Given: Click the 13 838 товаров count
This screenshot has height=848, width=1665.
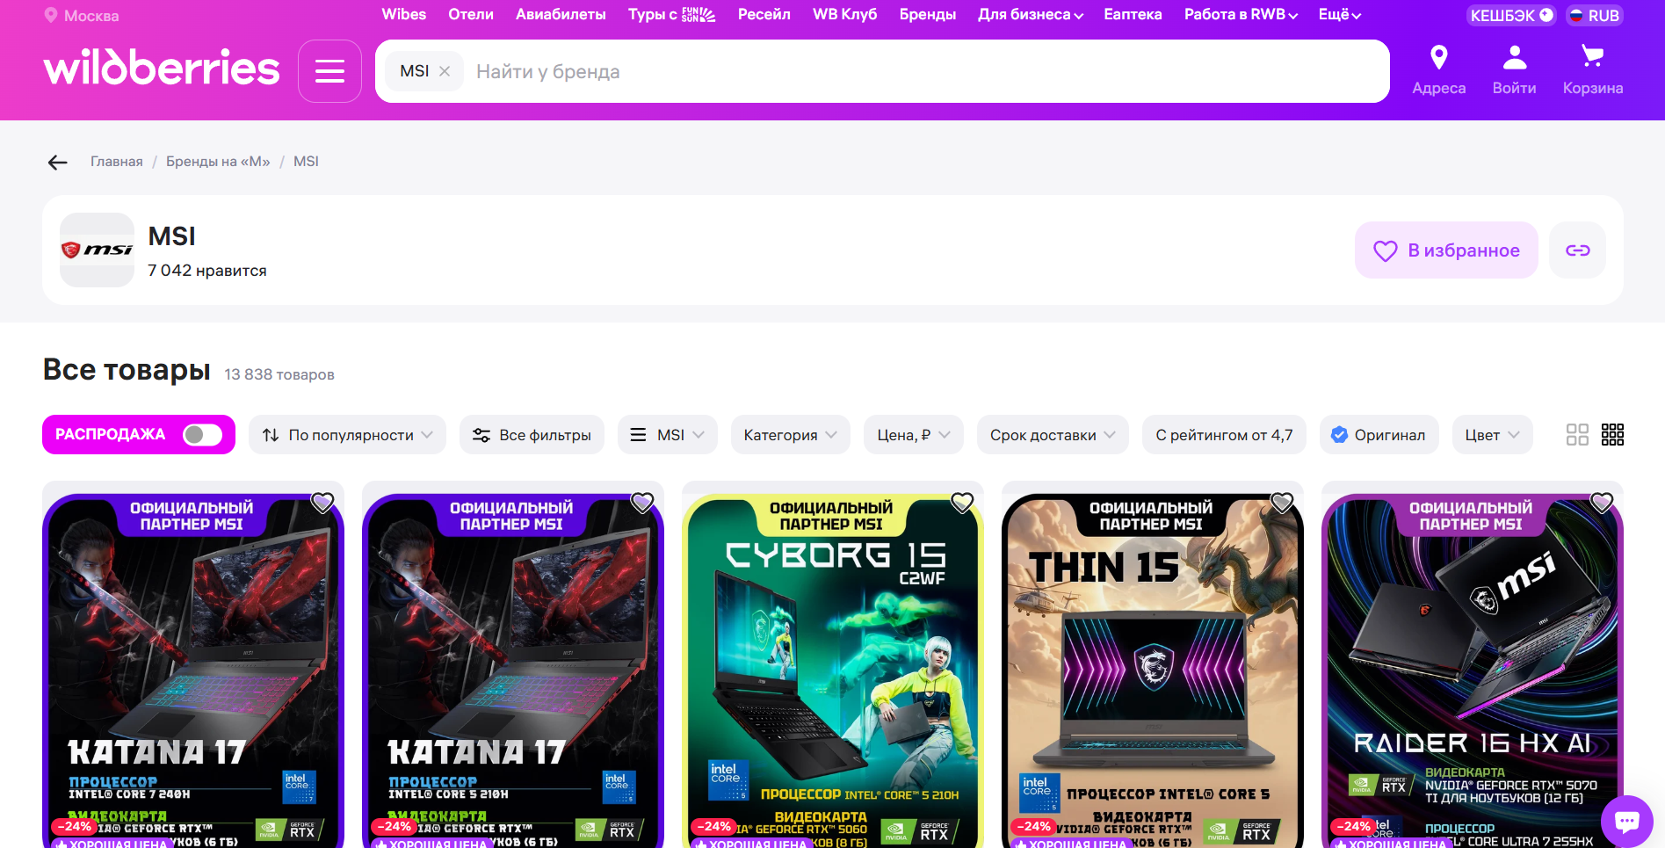Looking at the screenshot, I should click(279, 374).
